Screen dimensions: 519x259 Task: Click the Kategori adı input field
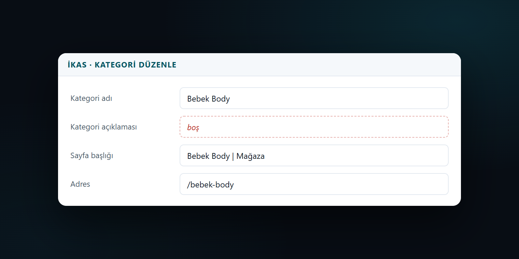point(314,98)
